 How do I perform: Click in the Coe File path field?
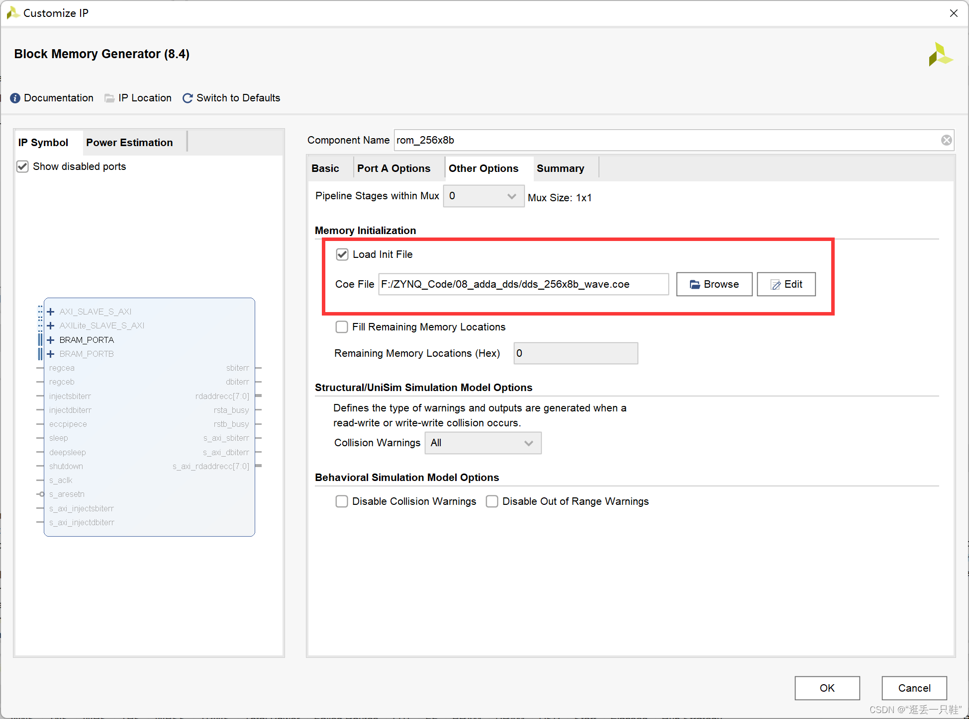pos(523,284)
